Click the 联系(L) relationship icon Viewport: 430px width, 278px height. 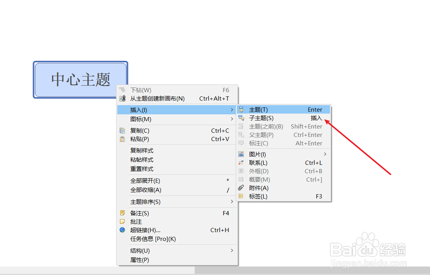pos(241,163)
